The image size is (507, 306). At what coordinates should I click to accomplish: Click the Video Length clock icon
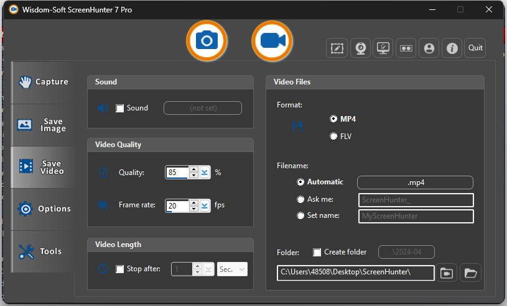[x=103, y=269]
